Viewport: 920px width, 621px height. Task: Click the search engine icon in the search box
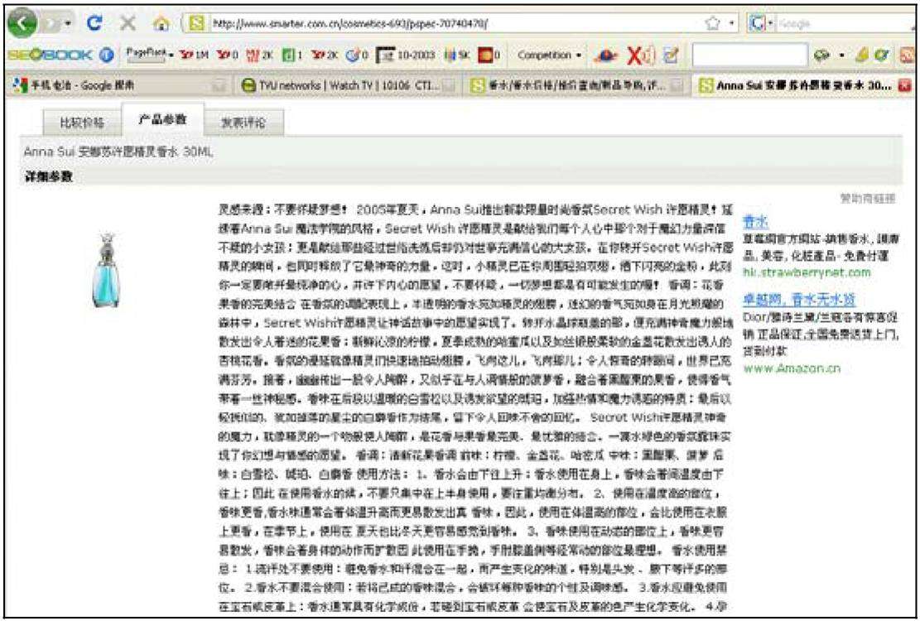758,23
